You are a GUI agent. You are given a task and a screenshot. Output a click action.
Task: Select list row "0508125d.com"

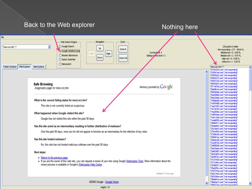click(x=230, y=81)
